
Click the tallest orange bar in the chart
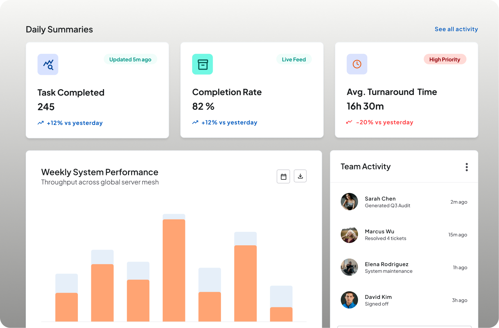click(x=174, y=270)
